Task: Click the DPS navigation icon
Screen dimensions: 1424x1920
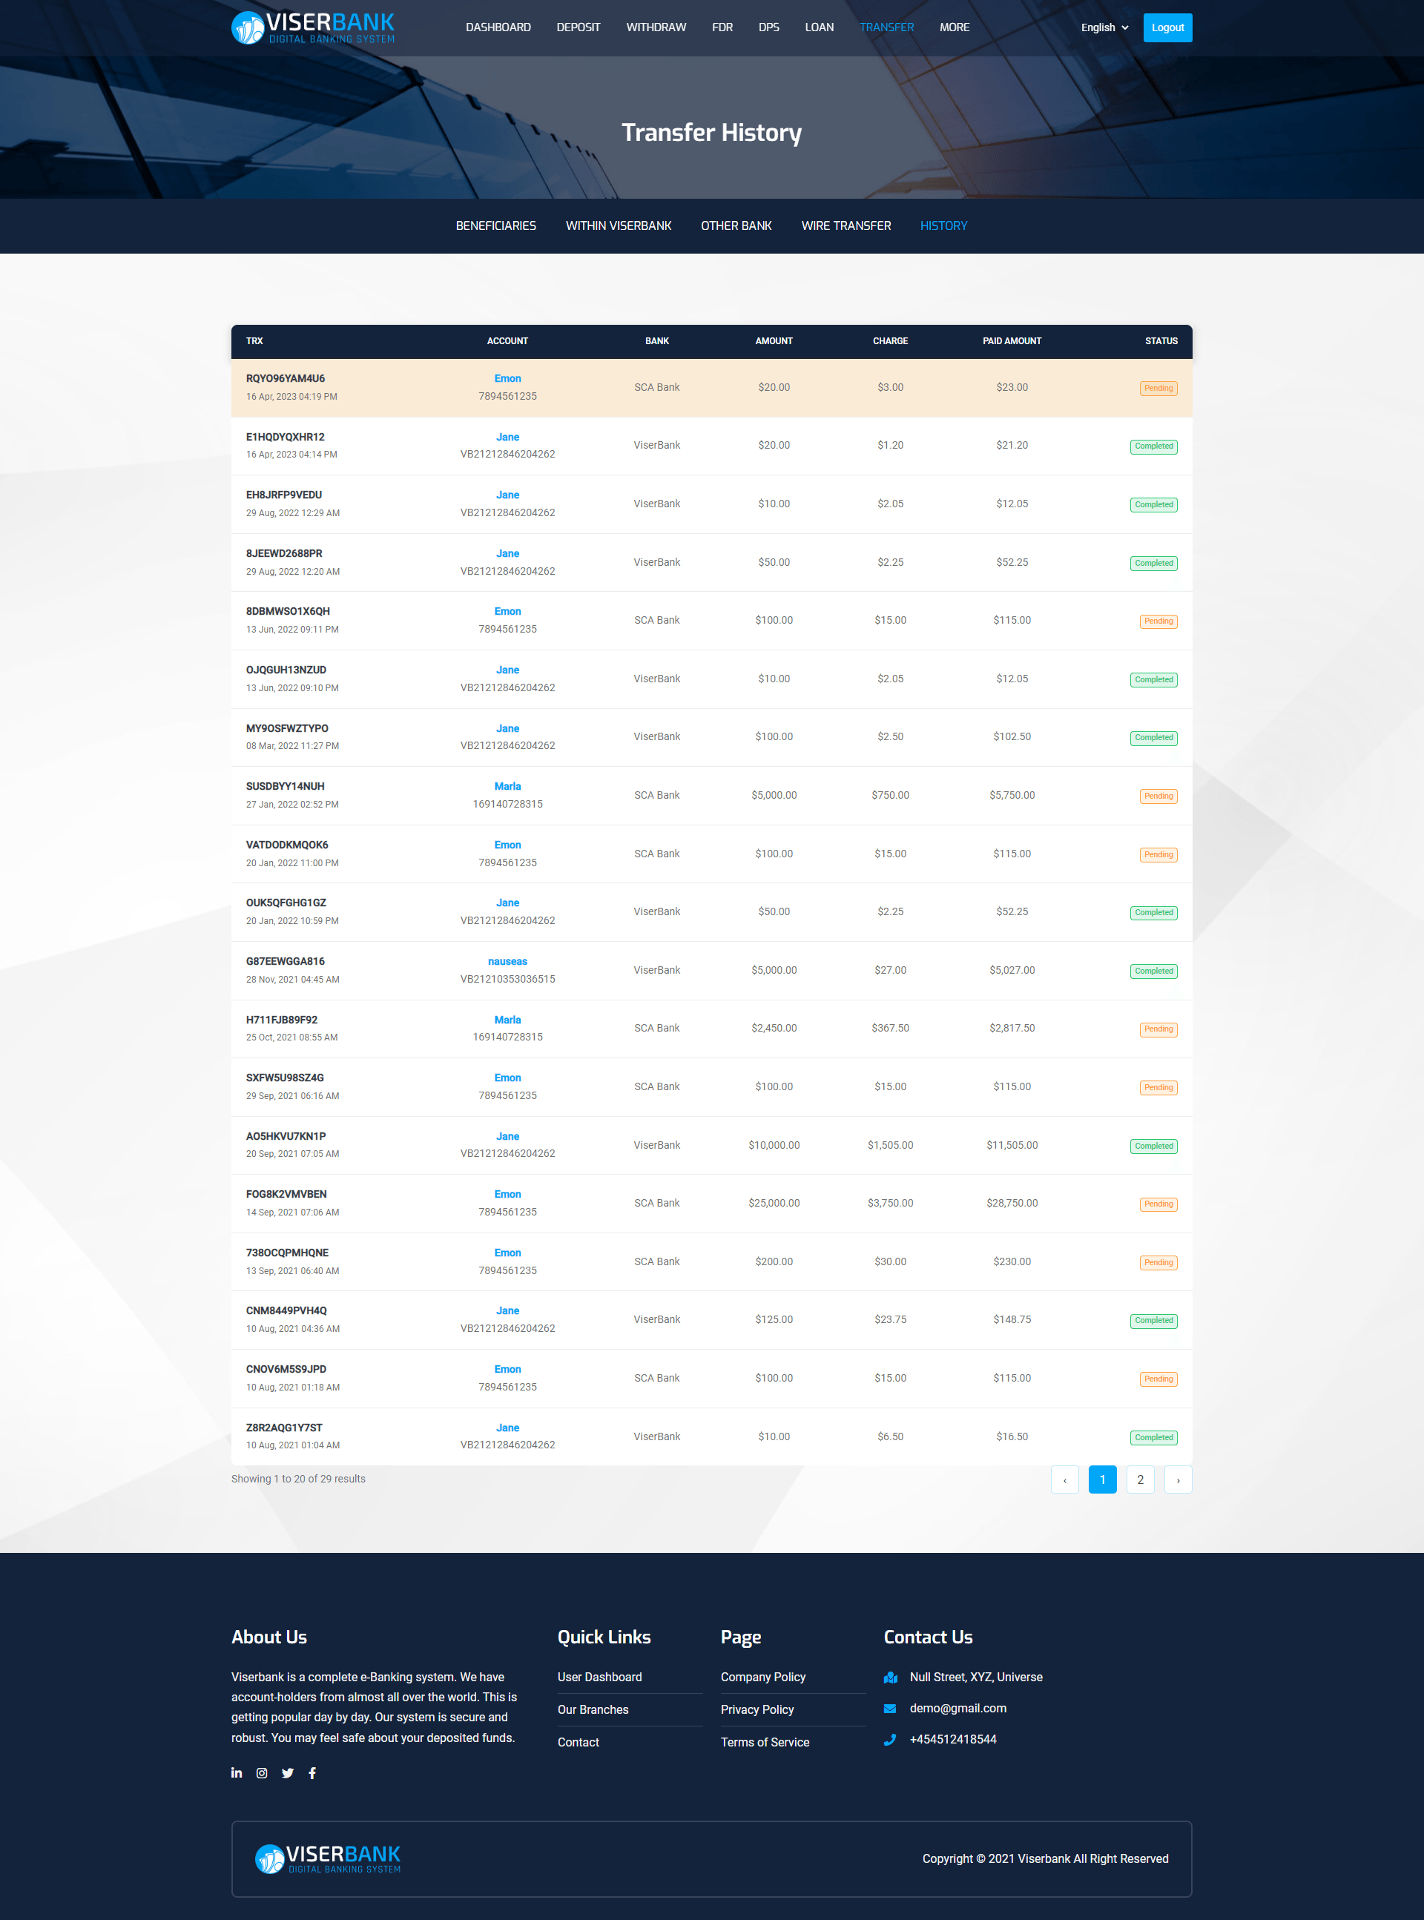Action: point(765,27)
